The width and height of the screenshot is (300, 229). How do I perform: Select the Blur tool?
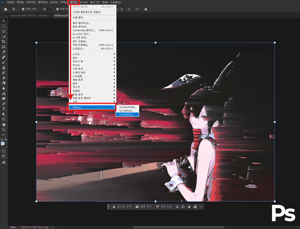pos(4,88)
